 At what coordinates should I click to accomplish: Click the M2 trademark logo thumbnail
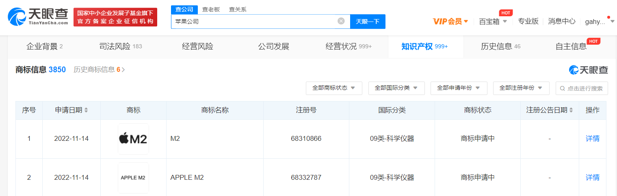(x=133, y=139)
